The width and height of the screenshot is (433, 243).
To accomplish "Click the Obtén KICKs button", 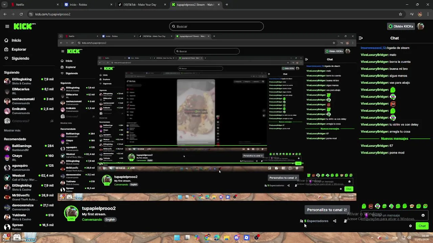I will [401, 26].
